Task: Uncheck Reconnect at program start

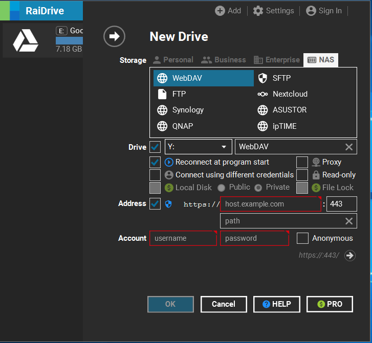Action: point(155,162)
